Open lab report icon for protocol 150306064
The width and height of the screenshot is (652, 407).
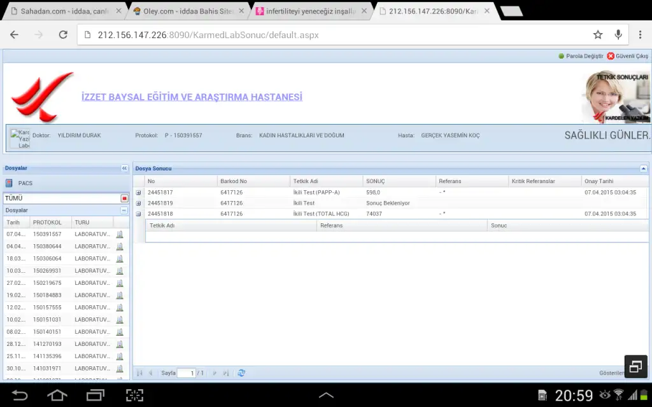[120, 259]
